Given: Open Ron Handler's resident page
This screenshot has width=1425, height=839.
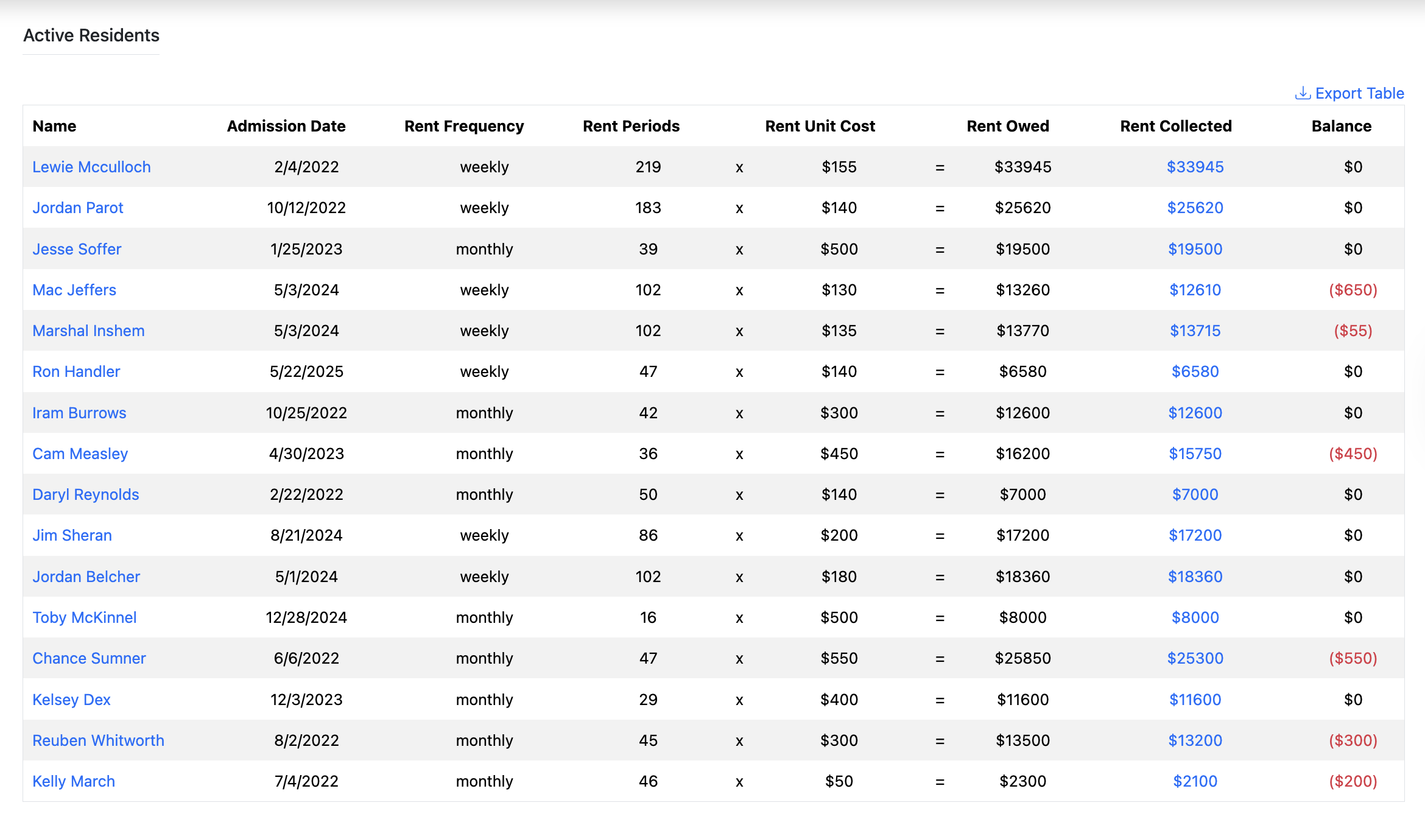Looking at the screenshot, I should tap(76, 371).
